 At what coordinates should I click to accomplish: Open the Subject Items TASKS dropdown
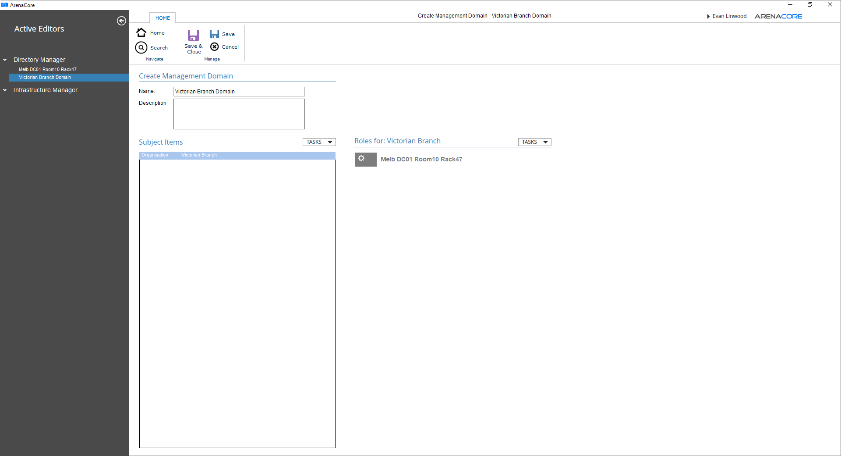click(x=319, y=142)
